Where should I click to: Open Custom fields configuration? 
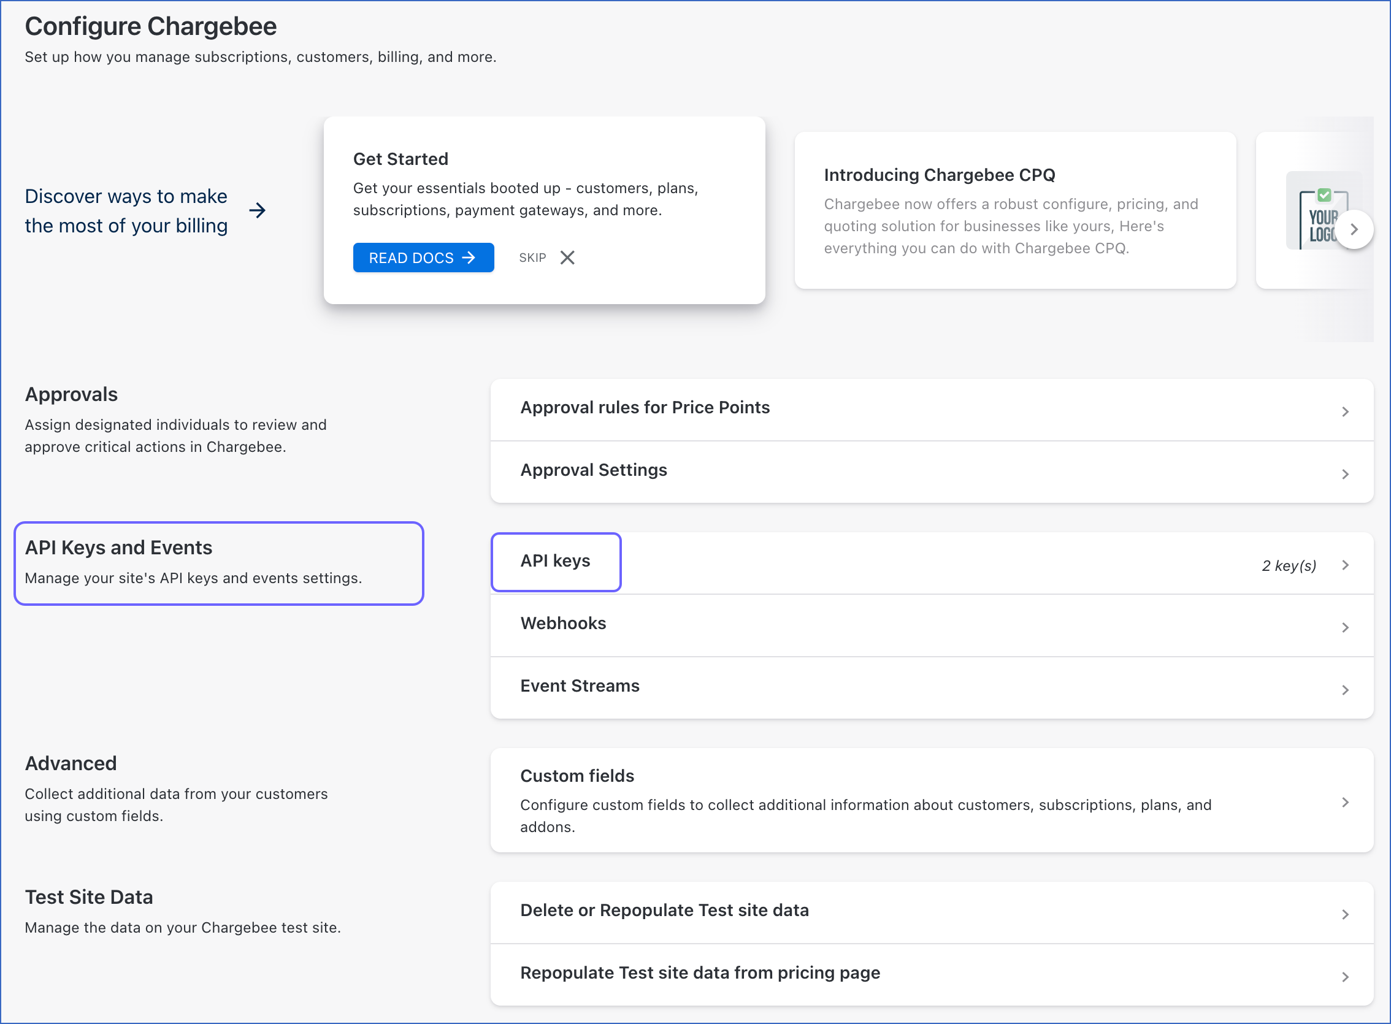pyautogui.click(x=932, y=800)
